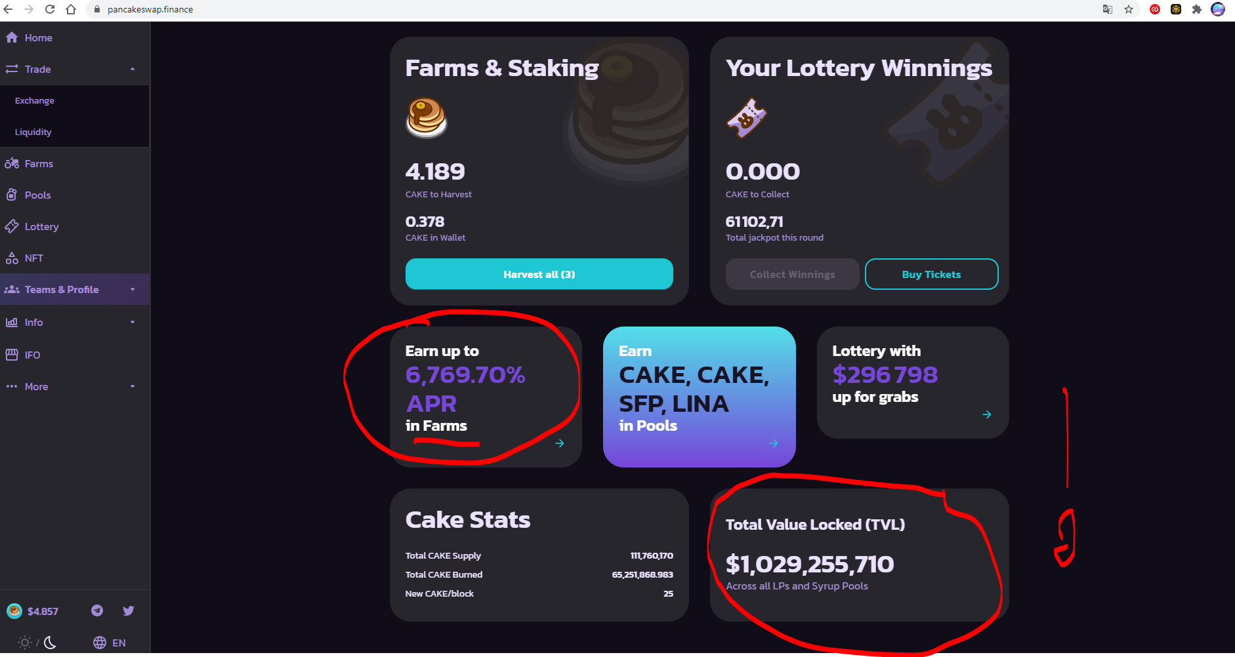Expand the Teams & Profile menu
This screenshot has height=657, width=1235.
pos(133,289)
